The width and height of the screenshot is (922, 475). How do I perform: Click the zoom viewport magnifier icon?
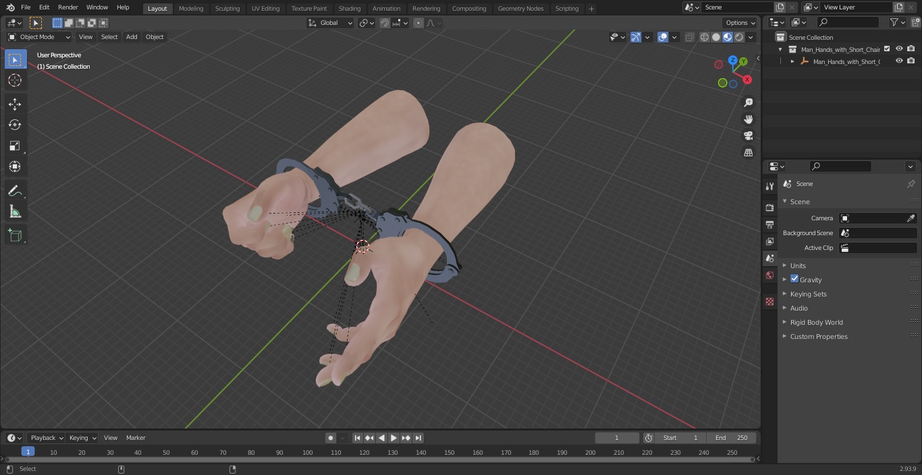tap(748, 102)
